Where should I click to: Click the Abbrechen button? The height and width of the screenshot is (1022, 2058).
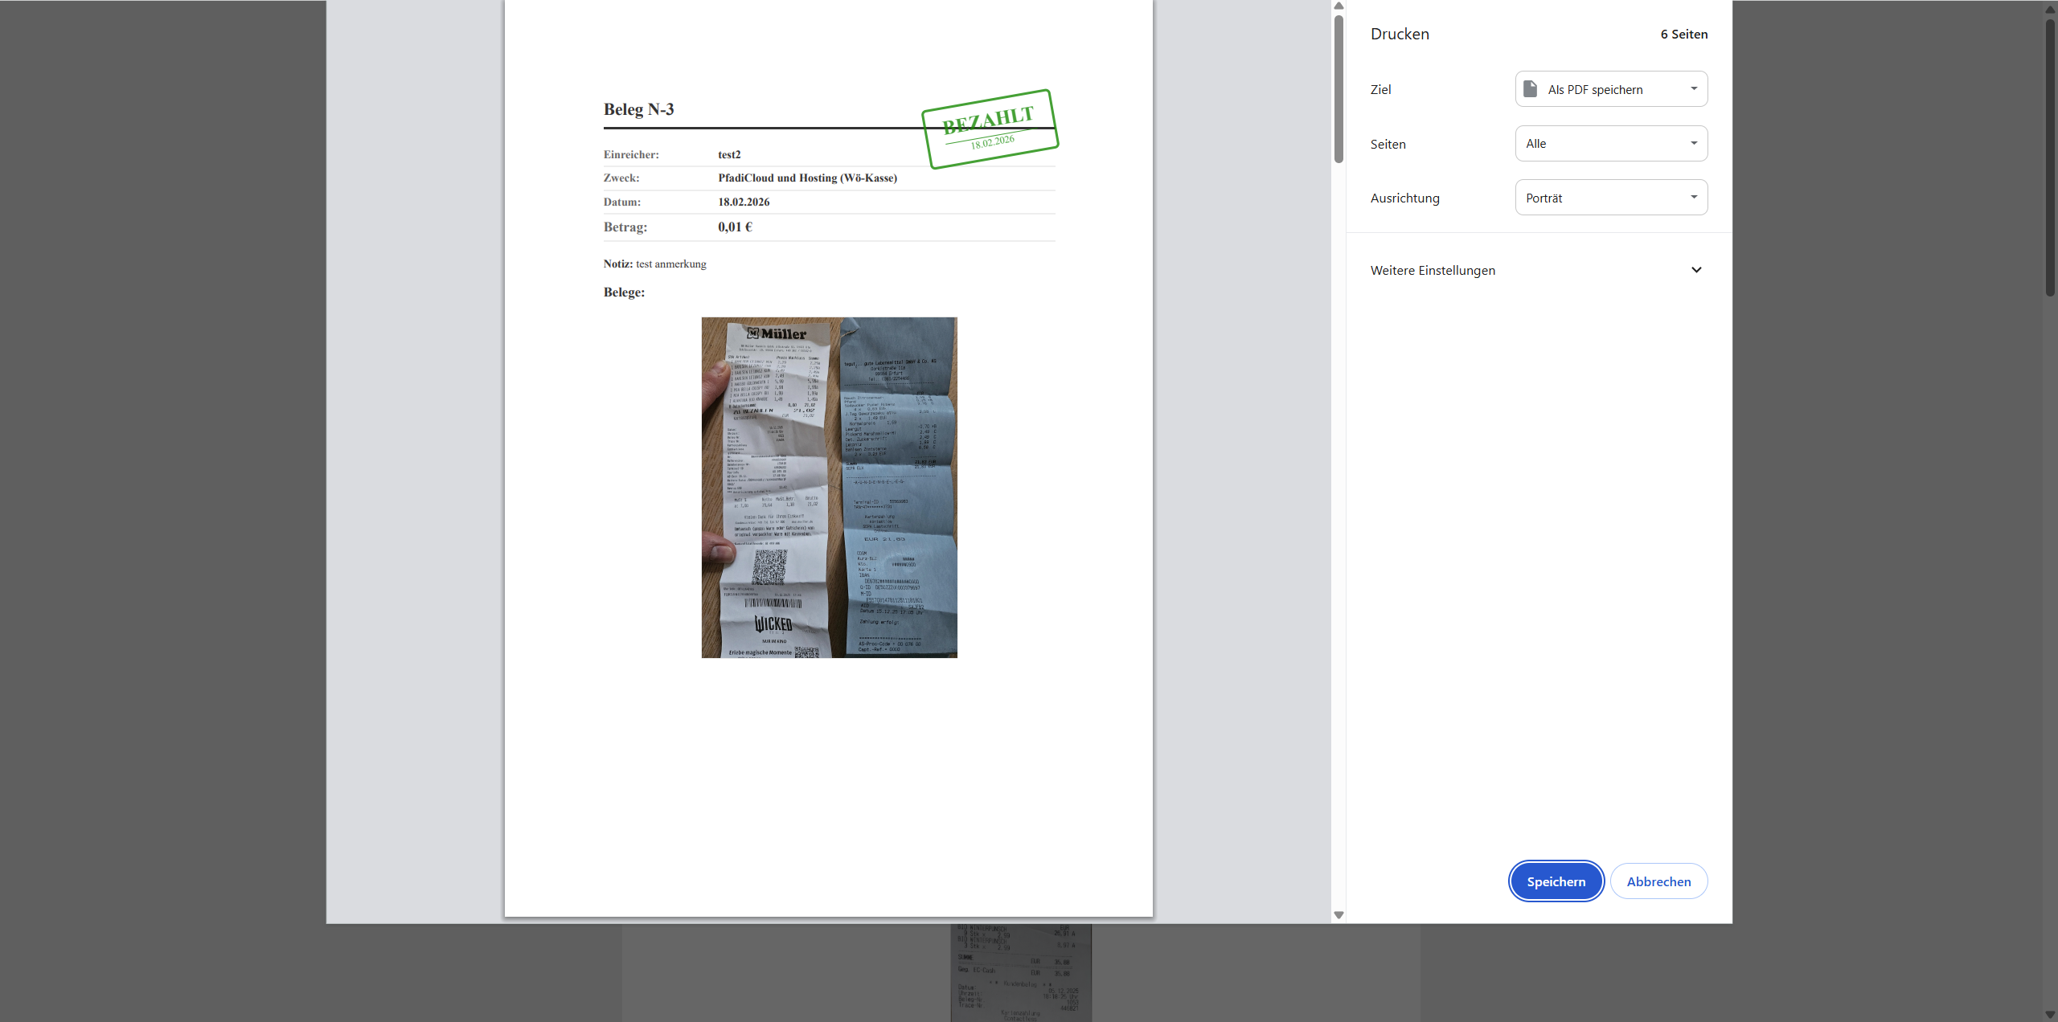point(1658,881)
